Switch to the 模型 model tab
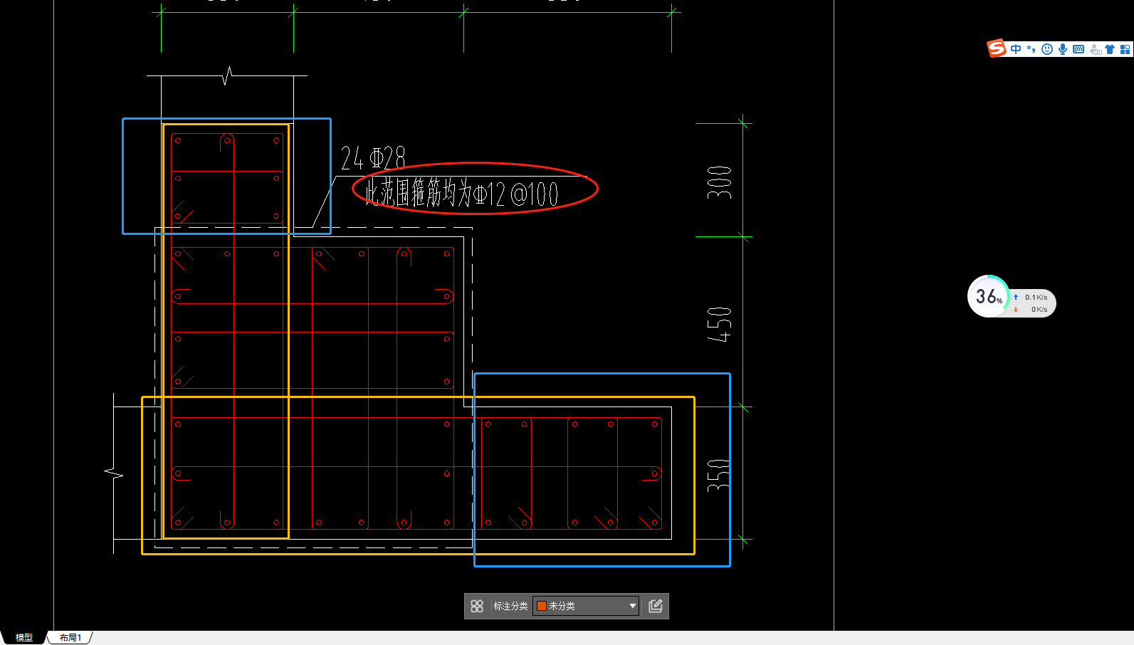 click(x=24, y=637)
